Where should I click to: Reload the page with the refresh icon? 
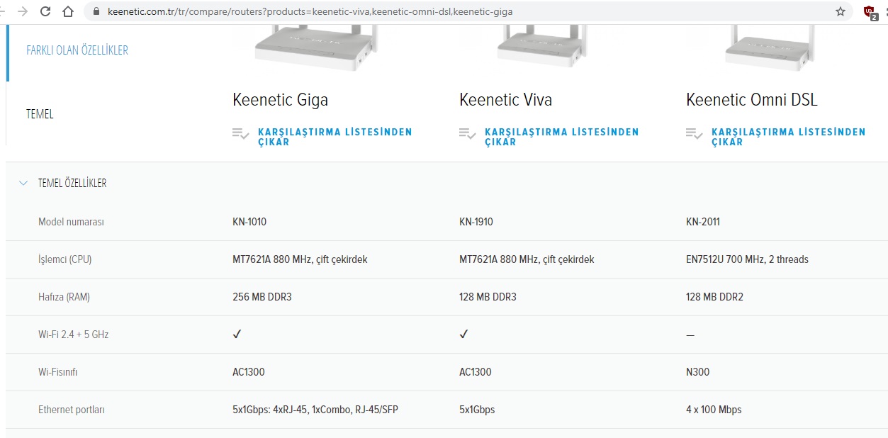45,11
